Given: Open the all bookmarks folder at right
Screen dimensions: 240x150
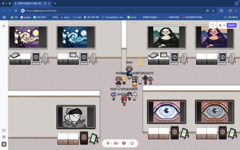Looking at the screenshot, I should click(x=231, y=17).
